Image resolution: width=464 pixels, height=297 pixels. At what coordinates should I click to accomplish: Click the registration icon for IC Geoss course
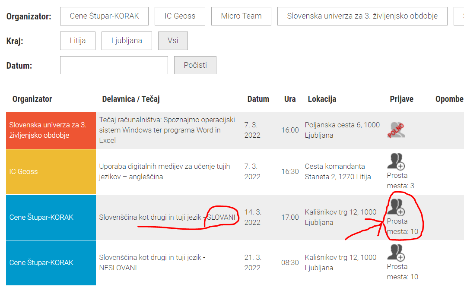(395, 161)
